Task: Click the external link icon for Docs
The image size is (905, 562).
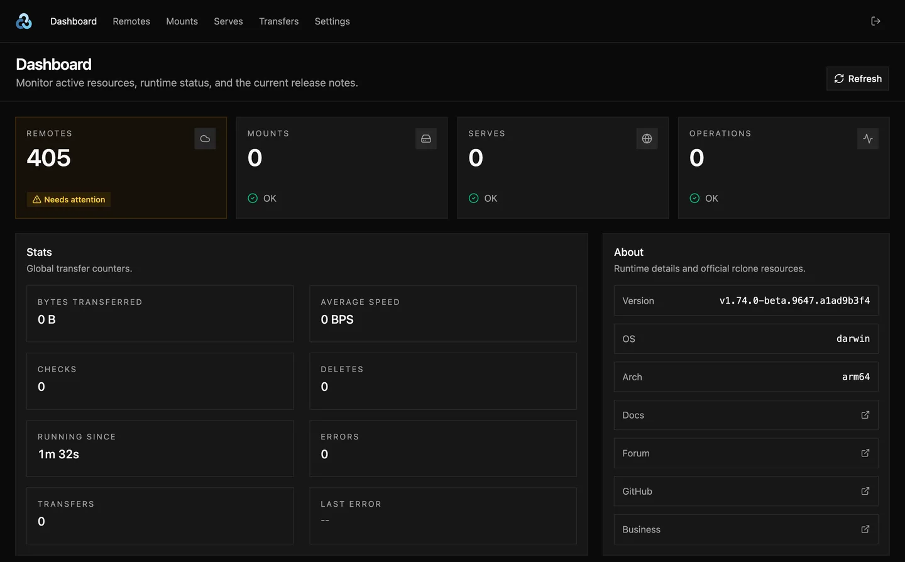Action: 865,415
